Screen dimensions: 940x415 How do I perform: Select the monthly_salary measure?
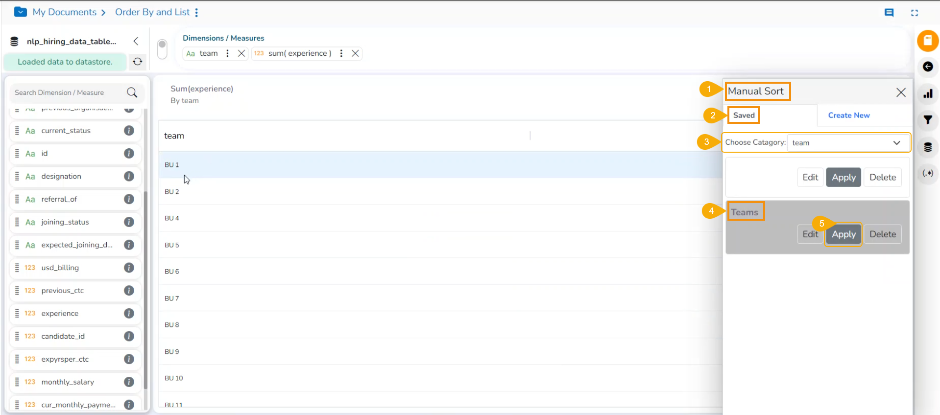pos(76,382)
